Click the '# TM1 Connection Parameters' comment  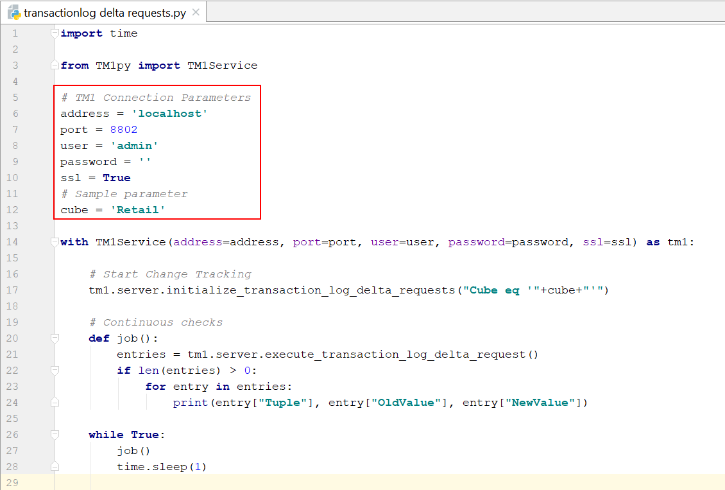coord(157,98)
